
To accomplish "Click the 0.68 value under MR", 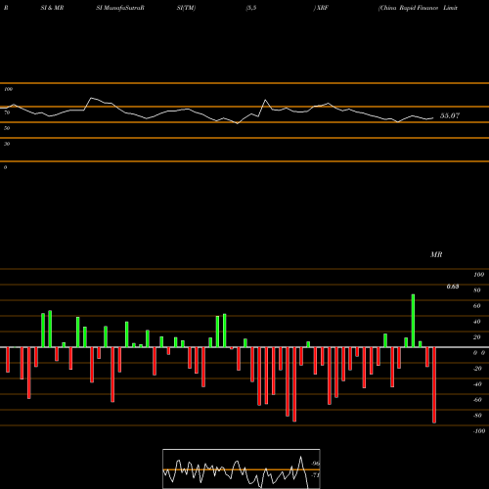I will (x=453, y=287).
